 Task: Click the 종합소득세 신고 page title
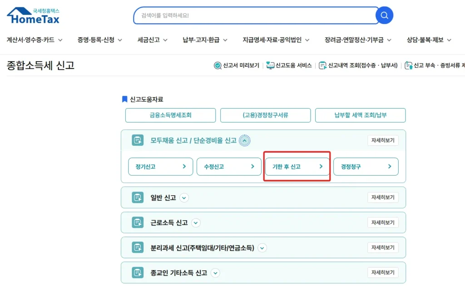click(x=40, y=65)
